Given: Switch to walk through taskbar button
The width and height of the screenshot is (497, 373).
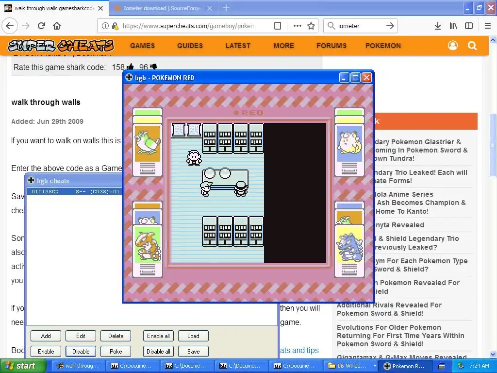Looking at the screenshot, I should click(78, 366).
